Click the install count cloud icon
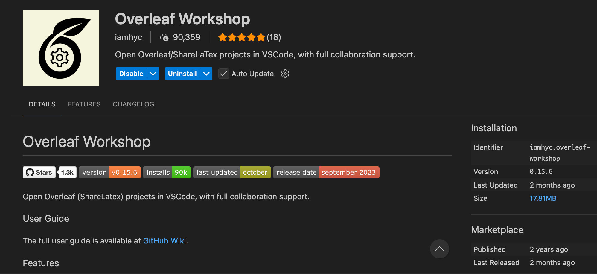Viewport: 597px width, 274px height. [x=164, y=37]
